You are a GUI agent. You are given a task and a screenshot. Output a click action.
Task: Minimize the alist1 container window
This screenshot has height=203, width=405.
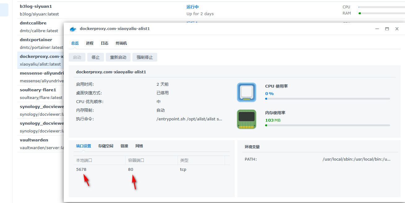point(377,29)
